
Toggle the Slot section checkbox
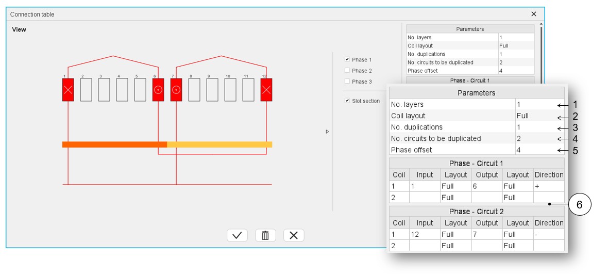pos(347,101)
